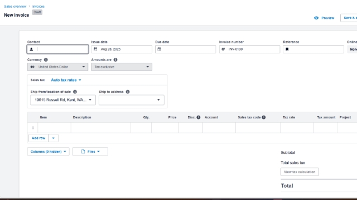Click the Description column header

point(82,117)
